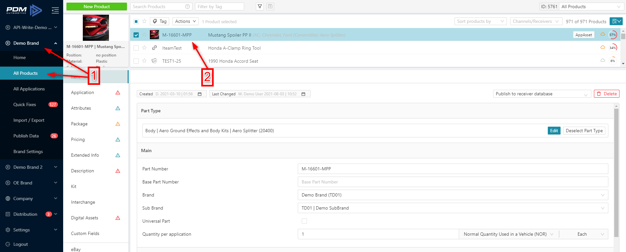Enable the Universal Part checkbox

[304, 221]
